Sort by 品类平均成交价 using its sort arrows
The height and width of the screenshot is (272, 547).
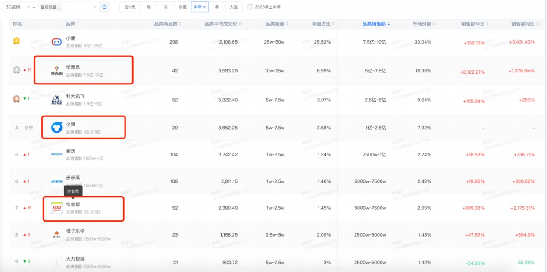pos(240,24)
